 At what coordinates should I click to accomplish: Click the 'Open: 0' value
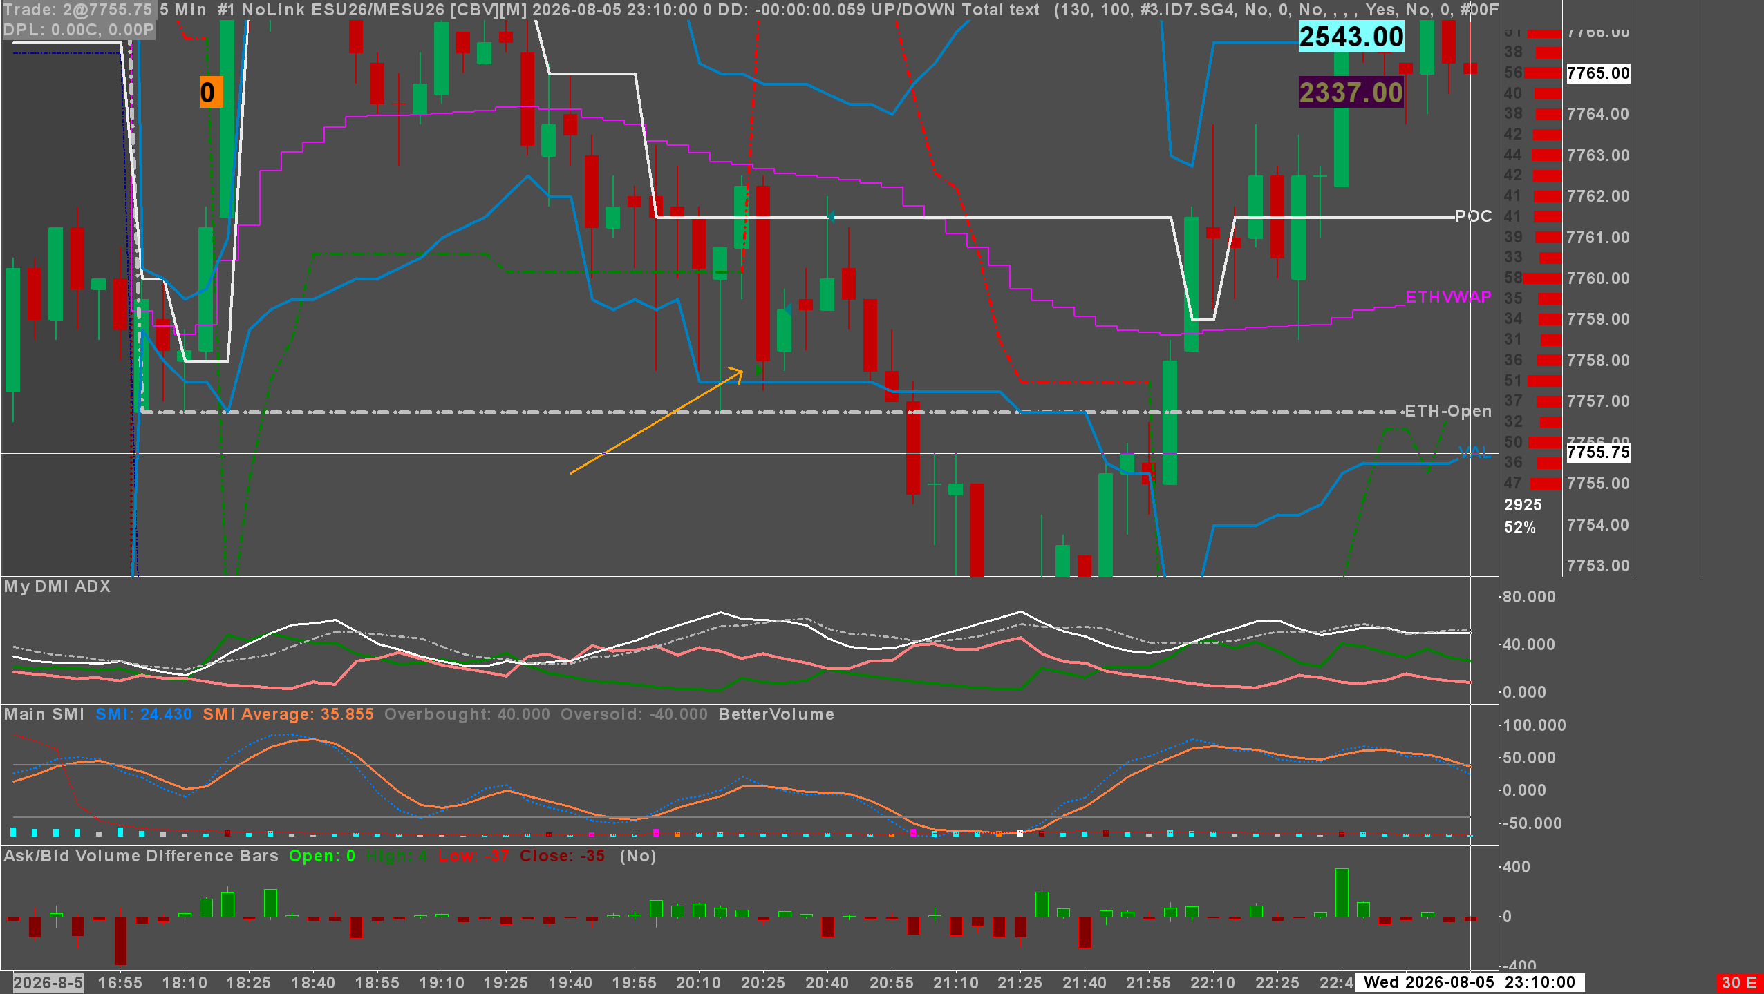pos(322,856)
